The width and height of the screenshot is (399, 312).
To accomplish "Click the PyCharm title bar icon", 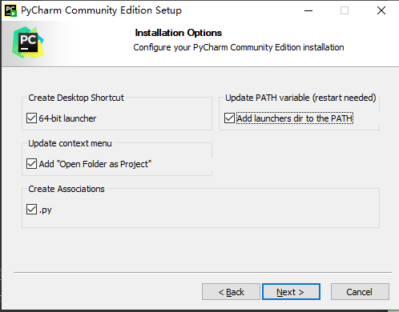I will click(x=10, y=10).
